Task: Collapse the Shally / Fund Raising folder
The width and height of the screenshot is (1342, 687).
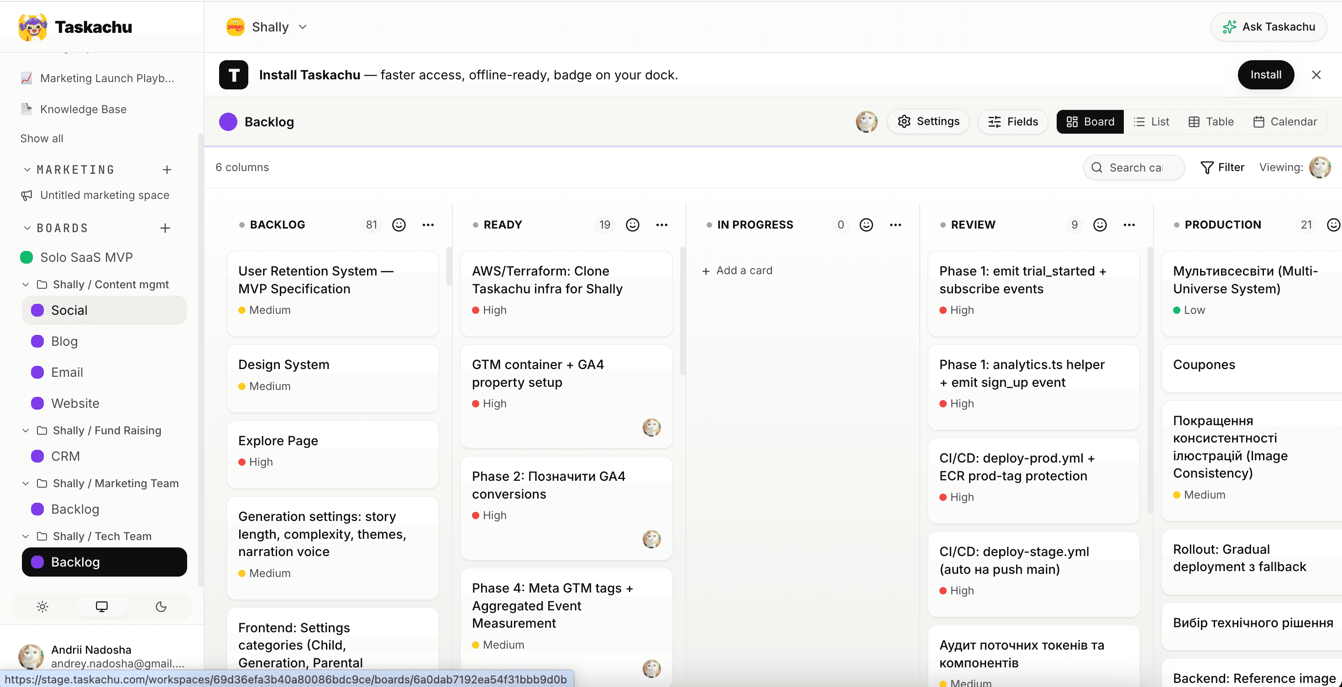Action: pos(26,431)
